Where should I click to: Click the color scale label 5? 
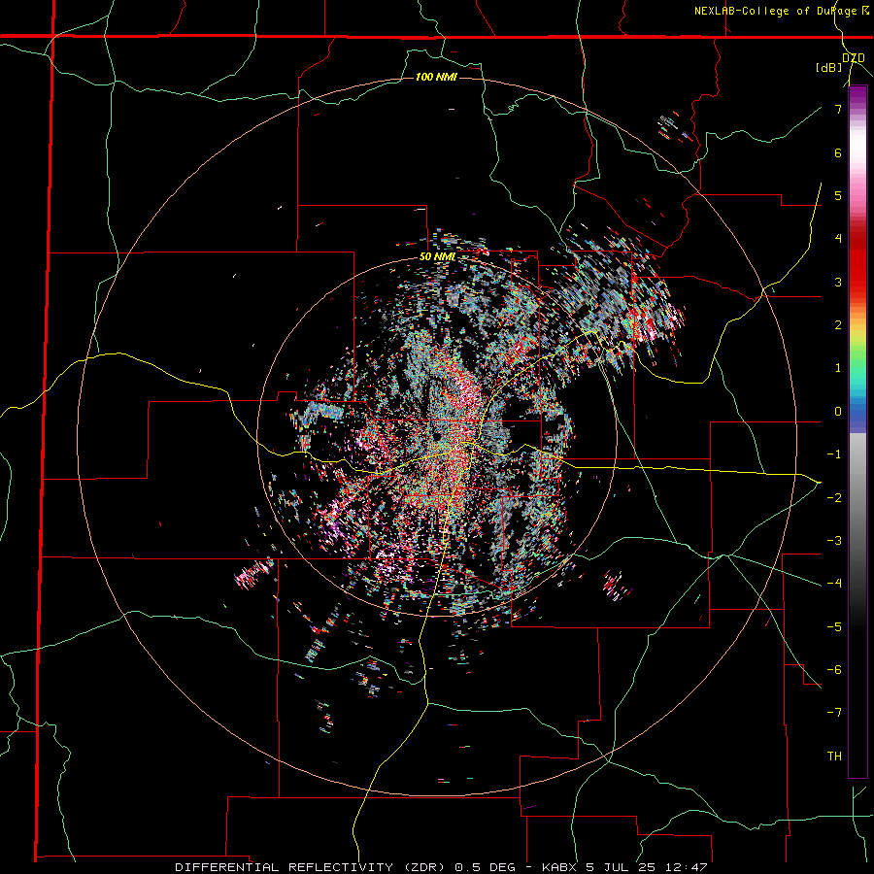(838, 195)
